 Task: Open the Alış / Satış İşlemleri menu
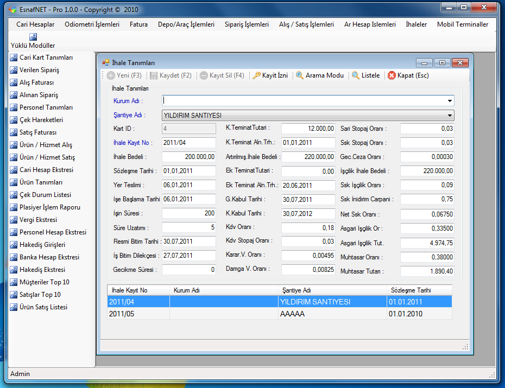(x=306, y=24)
